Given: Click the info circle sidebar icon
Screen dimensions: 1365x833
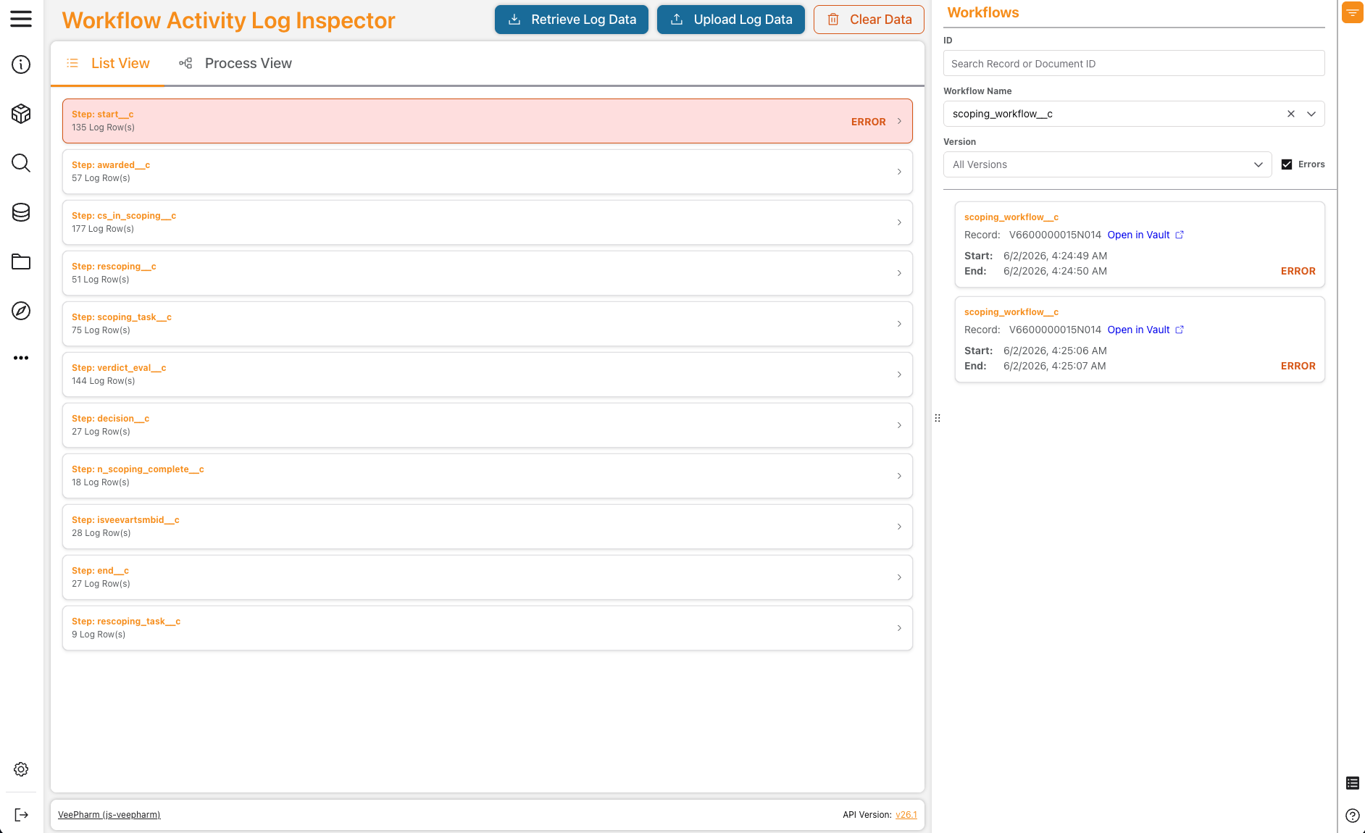Looking at the screenshot, I should [21, 64].
